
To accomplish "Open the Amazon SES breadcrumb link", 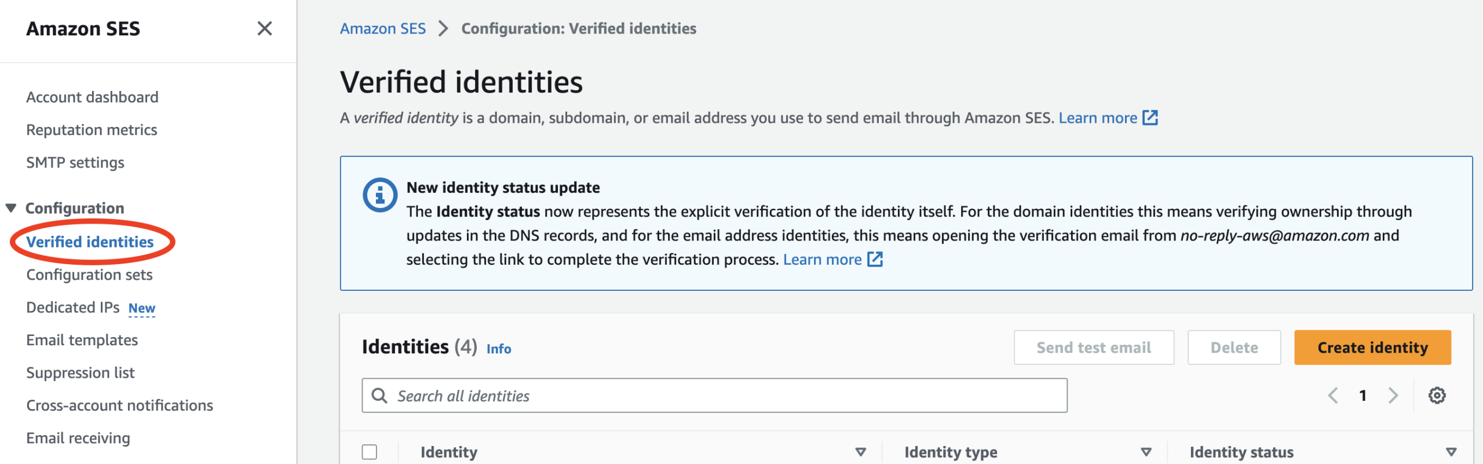I will 383,28.
